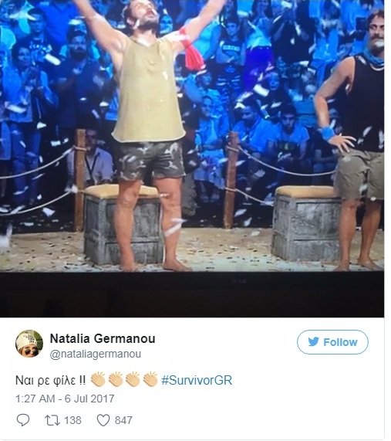The image size is (391, 441).
Task: Click the retweet arrows icon
Action: [52, 420]
